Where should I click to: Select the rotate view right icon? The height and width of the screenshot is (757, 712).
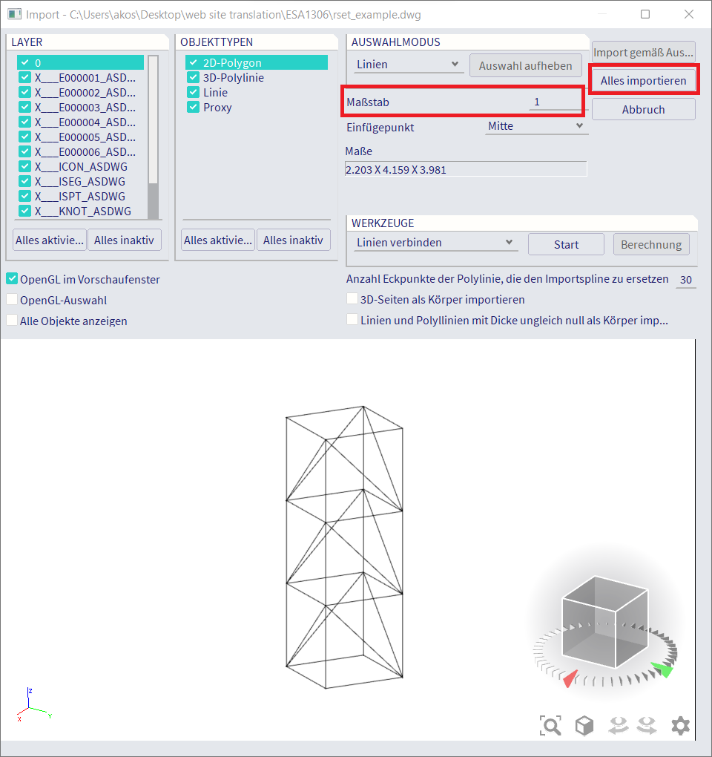(x=647, y=725)
